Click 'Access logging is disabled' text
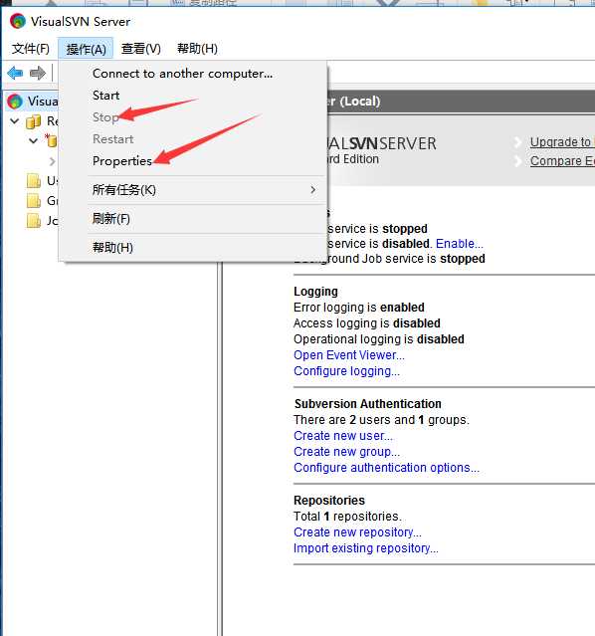 (x=367, y=323)
